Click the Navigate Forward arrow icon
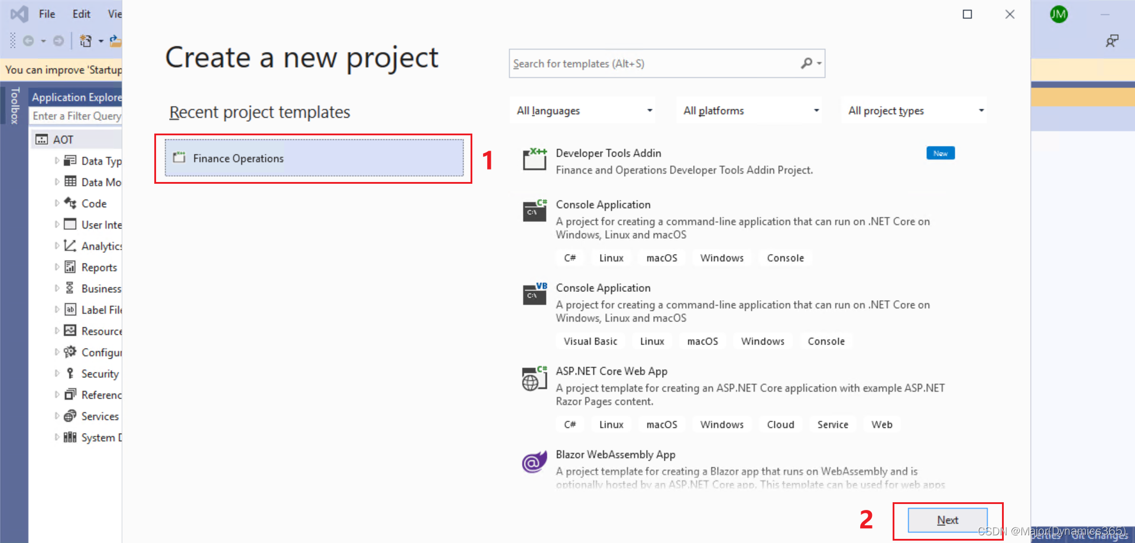 click(x=58, y=40)
